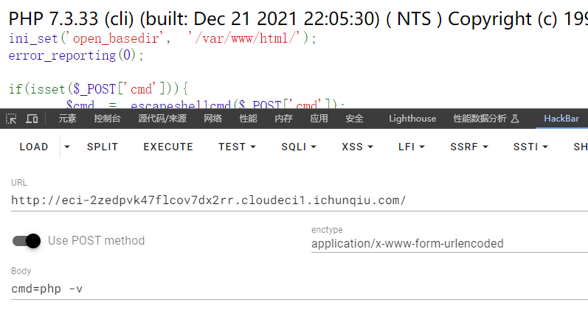Toggle the Use POST method switch

coord(27,240)
